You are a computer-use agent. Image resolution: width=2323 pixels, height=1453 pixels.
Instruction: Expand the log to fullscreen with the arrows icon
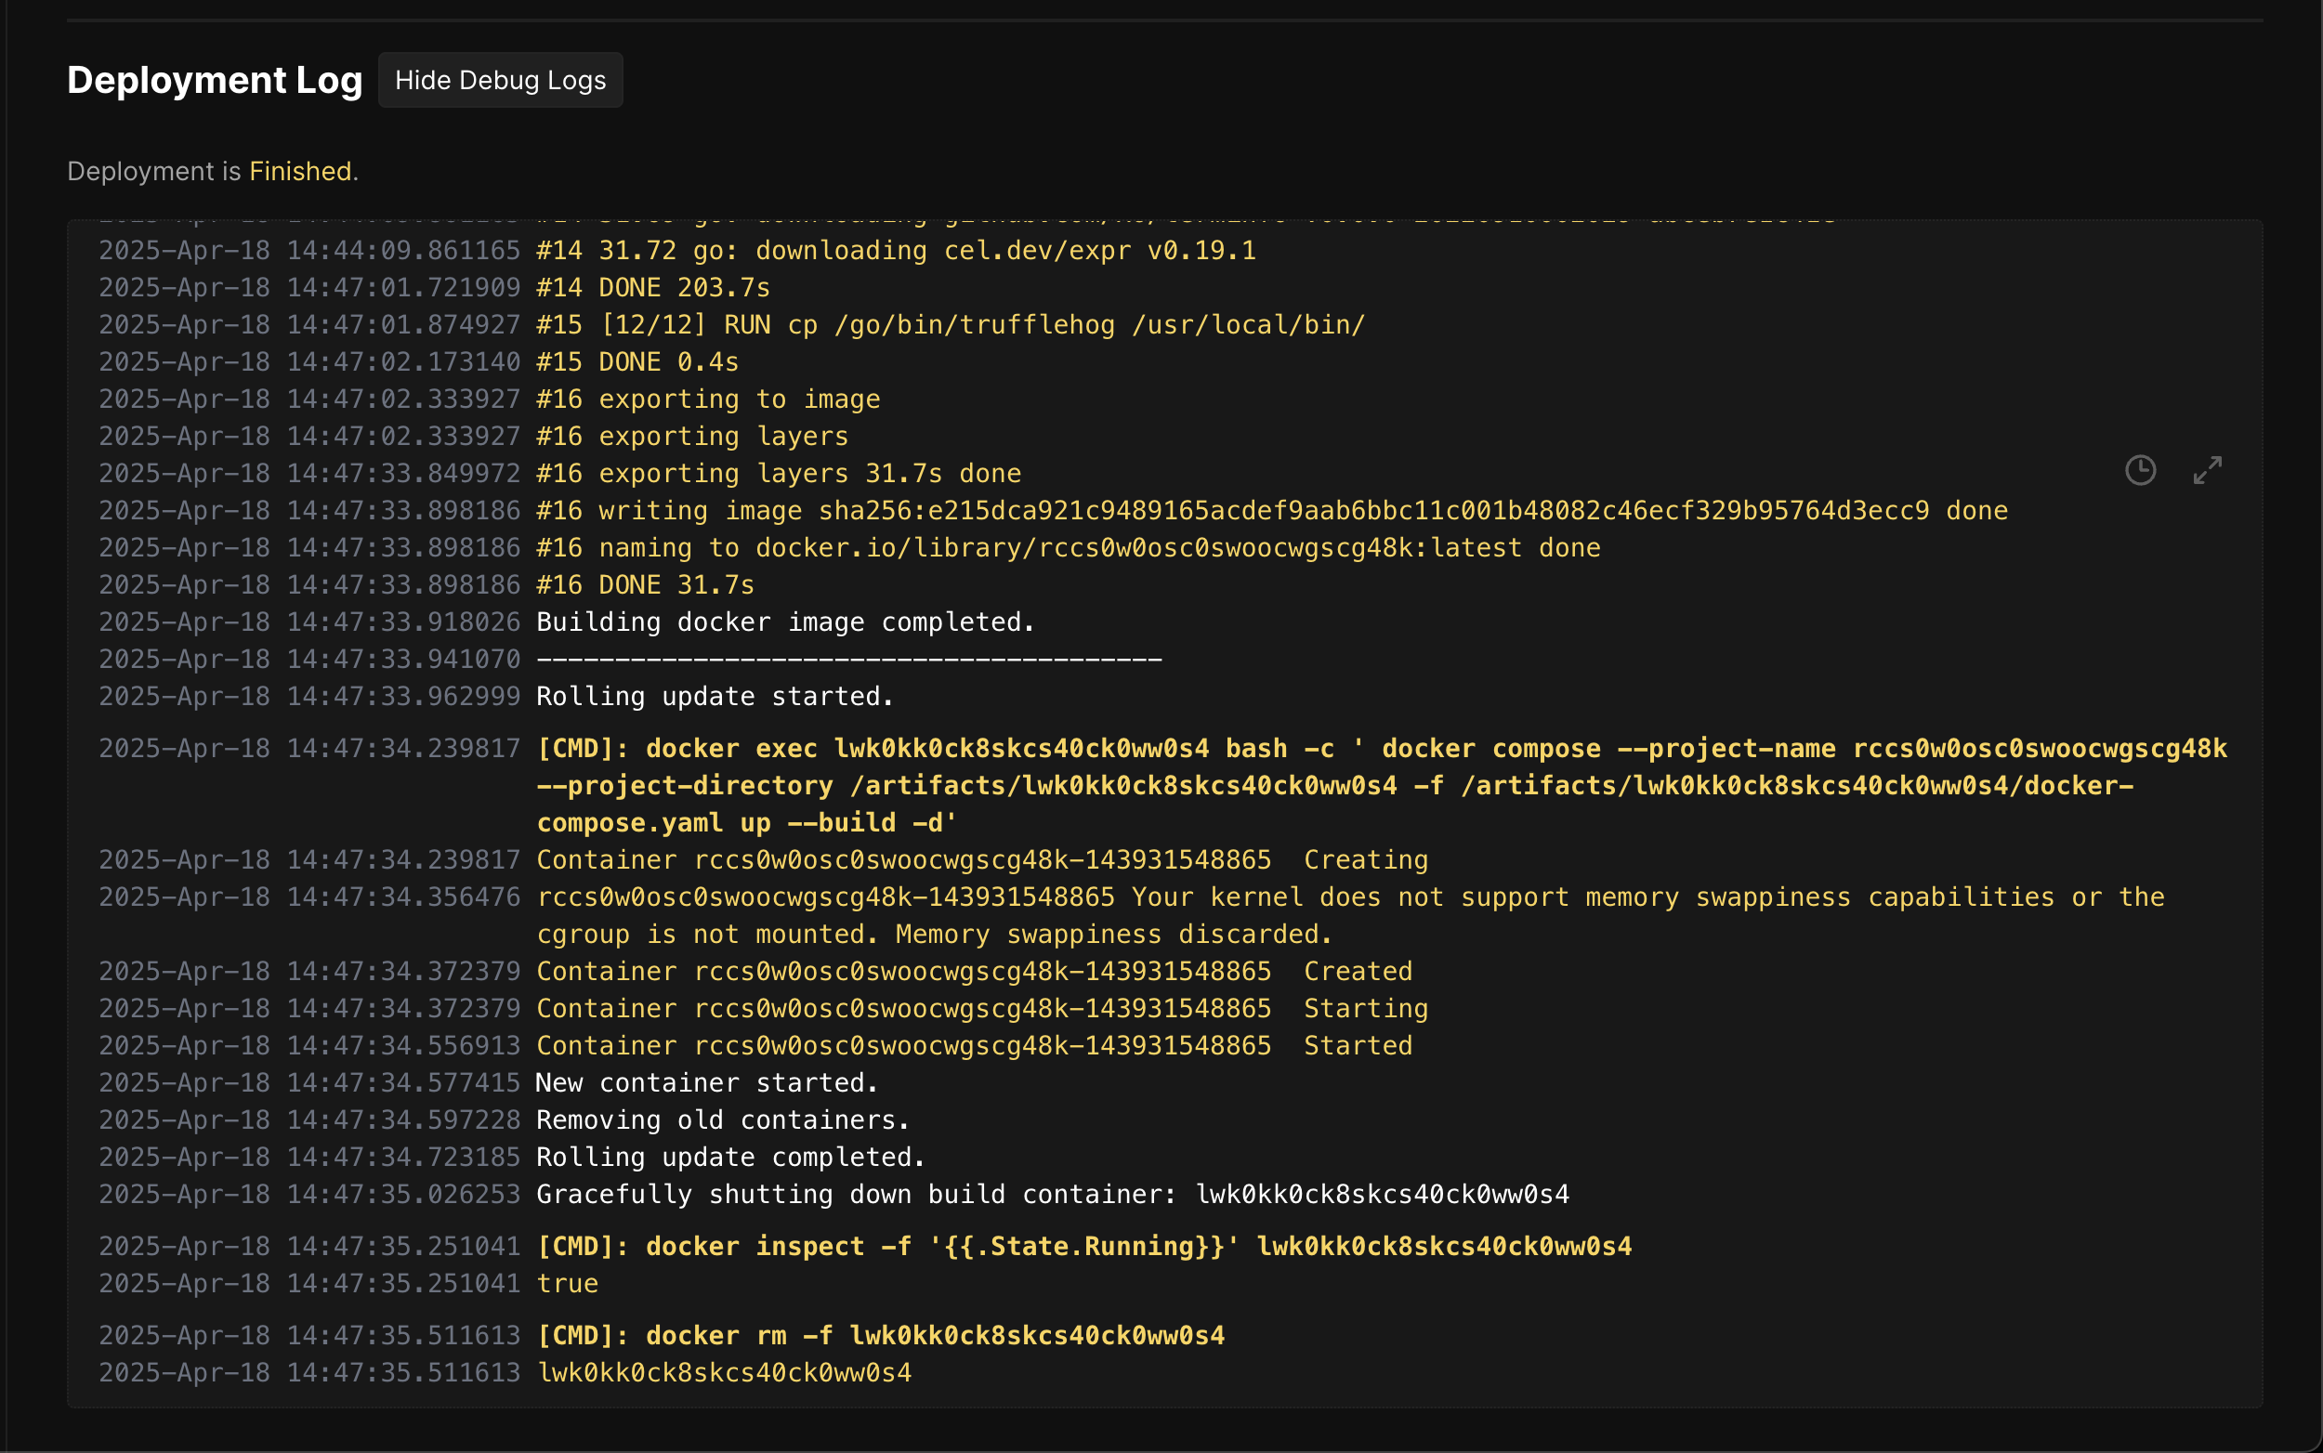click(x=2207, y=470)
